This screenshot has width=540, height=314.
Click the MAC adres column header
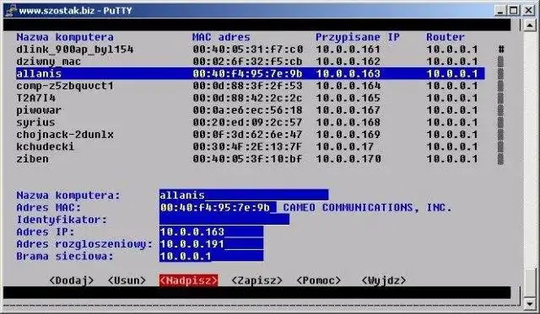[221, 37]
